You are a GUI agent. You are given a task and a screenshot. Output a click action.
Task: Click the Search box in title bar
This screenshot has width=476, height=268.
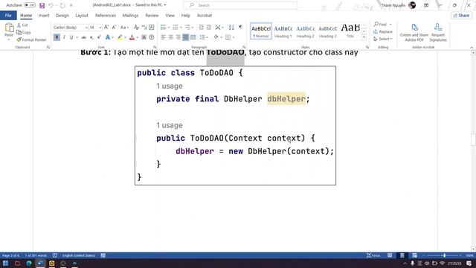click(240, 5)
